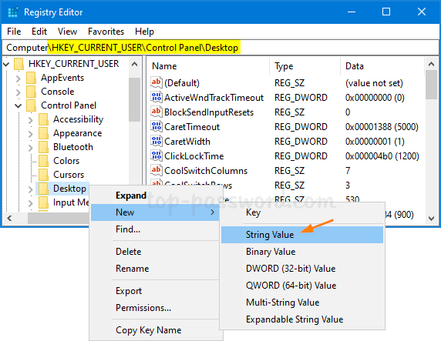Open the Edit menu
The image size is (441, 341).
click(x=39, y=32)
